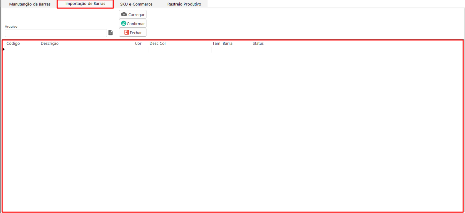Sort by the Código column header
This screenshot has width=465, height=213.
pos(13,43)
